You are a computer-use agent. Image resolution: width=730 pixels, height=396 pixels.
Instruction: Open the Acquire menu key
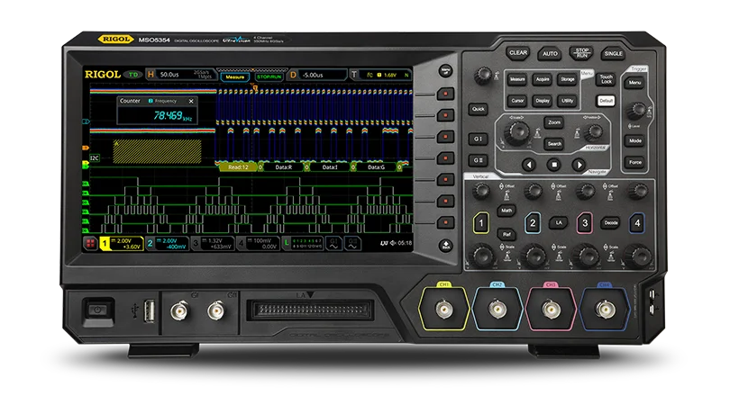point(543,79)
